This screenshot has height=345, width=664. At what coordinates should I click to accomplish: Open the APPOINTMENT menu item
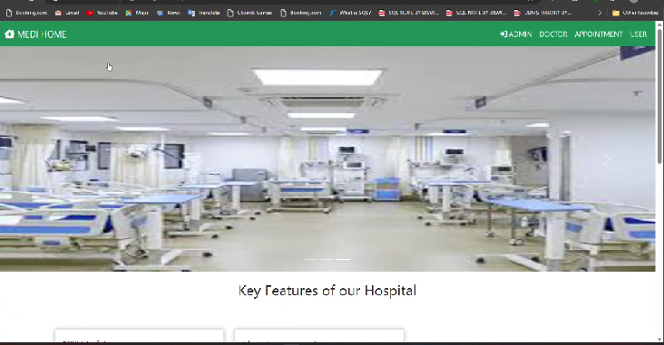(x=599, y=34)
